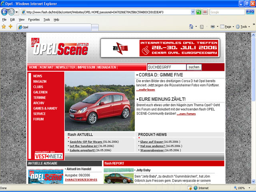Click the green Refresh page icon

coord(199,12)
